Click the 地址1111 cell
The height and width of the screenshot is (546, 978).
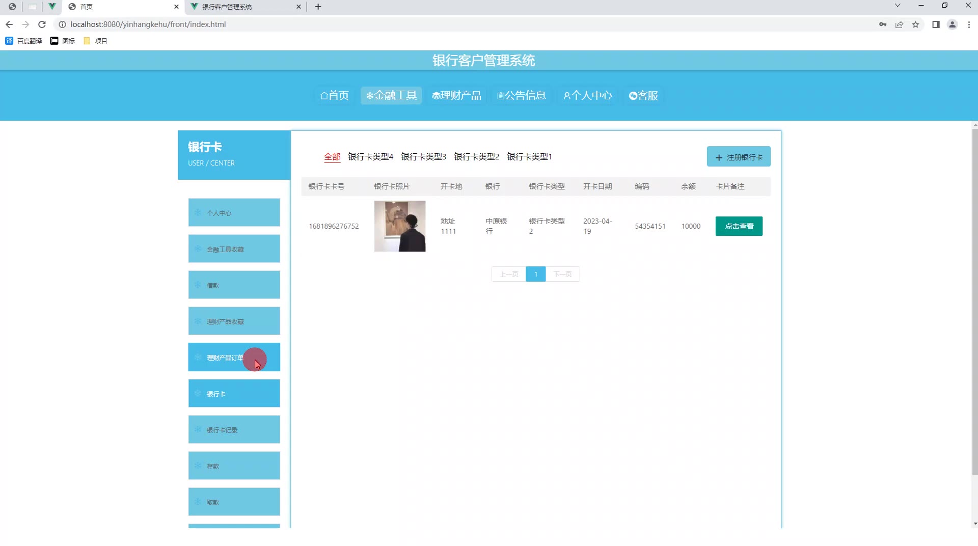pyautogui.click(x=448, y=226)
